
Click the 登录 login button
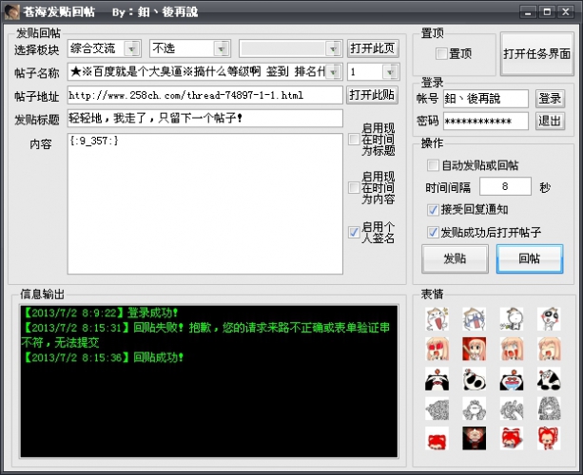point(549,98)
